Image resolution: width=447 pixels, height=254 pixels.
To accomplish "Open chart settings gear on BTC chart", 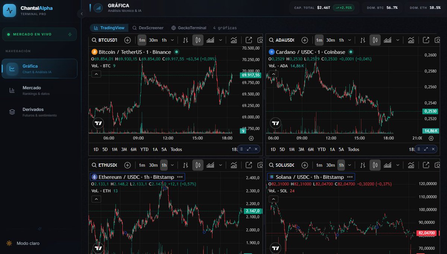I will click(x=251, y=138).
